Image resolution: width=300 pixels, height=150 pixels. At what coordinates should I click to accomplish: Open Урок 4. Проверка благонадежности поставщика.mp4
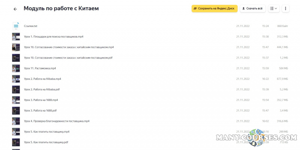pyautogui.click(x=57, y=121)
